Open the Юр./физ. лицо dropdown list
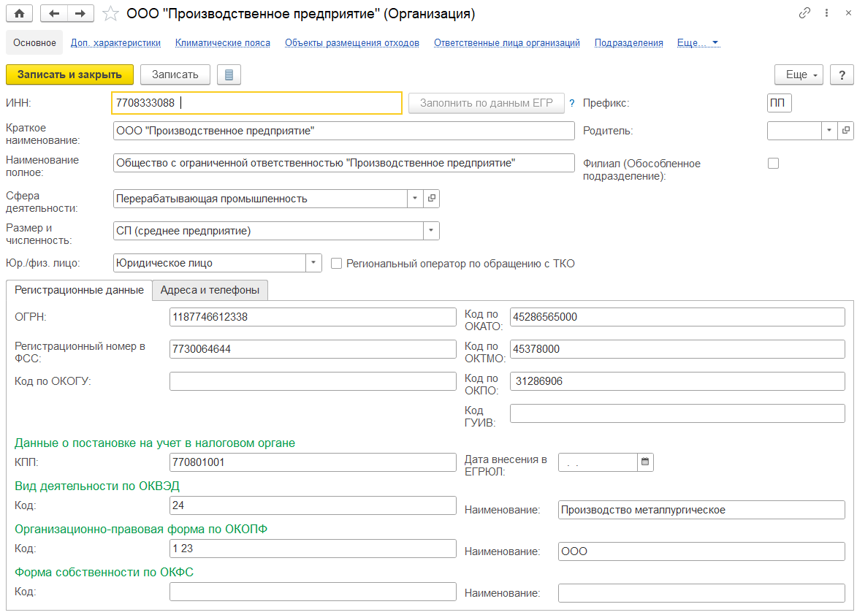 [x=313, y=263]
